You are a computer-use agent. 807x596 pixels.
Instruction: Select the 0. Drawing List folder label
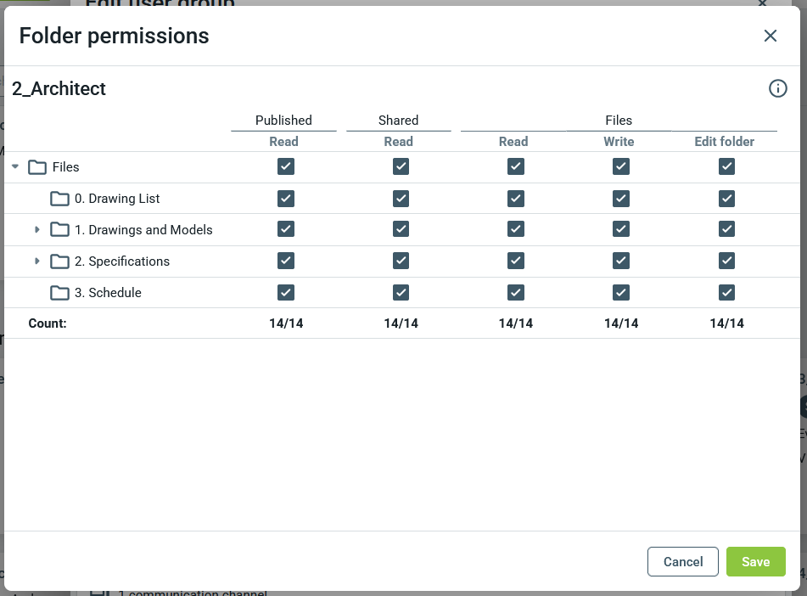pyautogui.click(x=117, y=199)
